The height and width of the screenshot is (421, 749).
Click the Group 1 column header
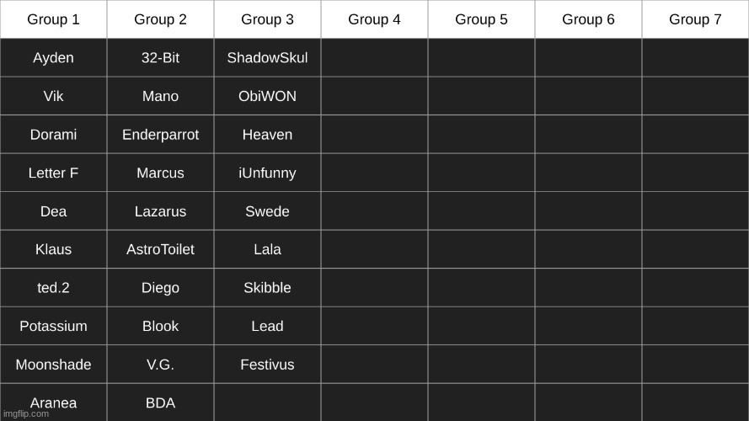click(x=53, y=19)
